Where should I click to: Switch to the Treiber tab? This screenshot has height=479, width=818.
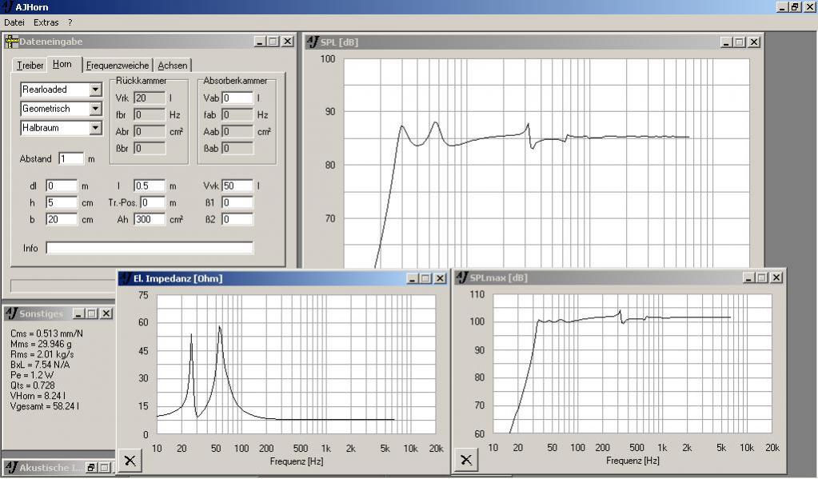click(30, 66)
